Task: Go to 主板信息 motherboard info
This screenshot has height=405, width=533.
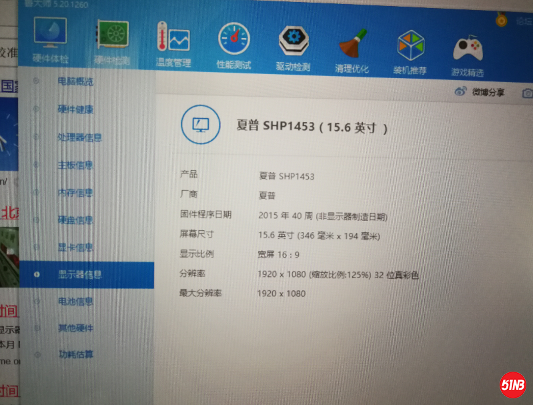Action: tap(75, 165)
